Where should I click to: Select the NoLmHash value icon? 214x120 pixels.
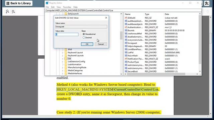tap(126, 56)
